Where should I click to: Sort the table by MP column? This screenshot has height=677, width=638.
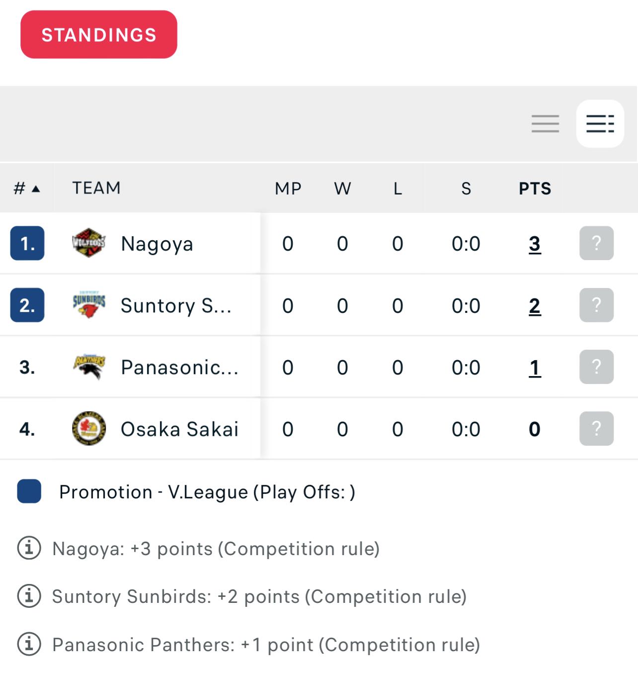pos(288,189)
